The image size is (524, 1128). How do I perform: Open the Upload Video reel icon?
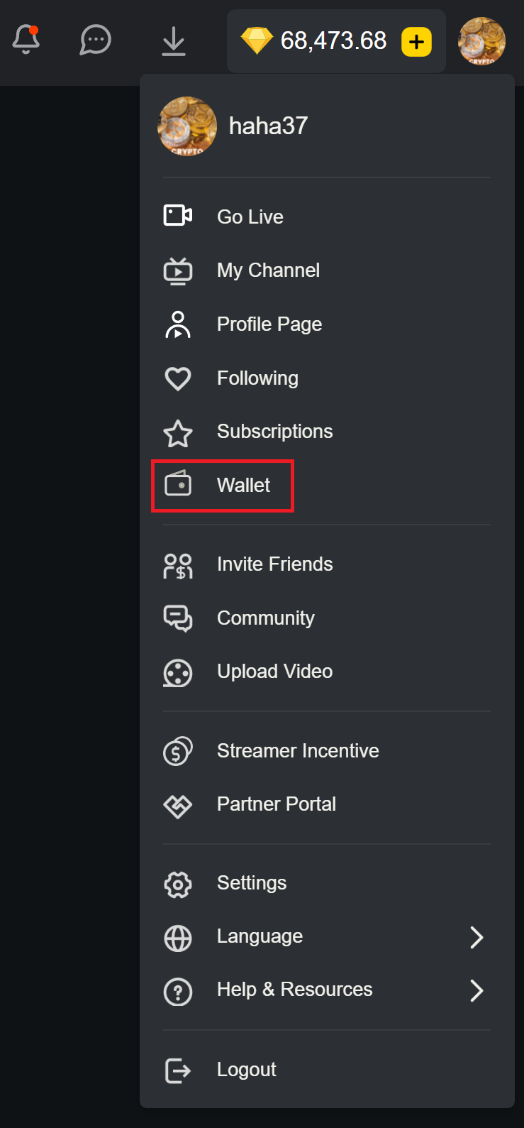click(x=177, y=672)
